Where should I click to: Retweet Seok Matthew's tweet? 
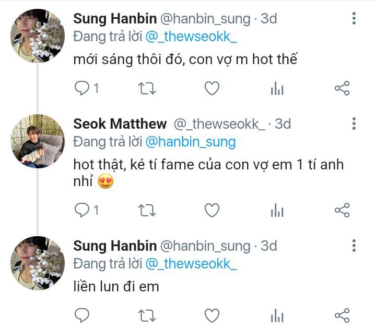[x=146, y=211]
